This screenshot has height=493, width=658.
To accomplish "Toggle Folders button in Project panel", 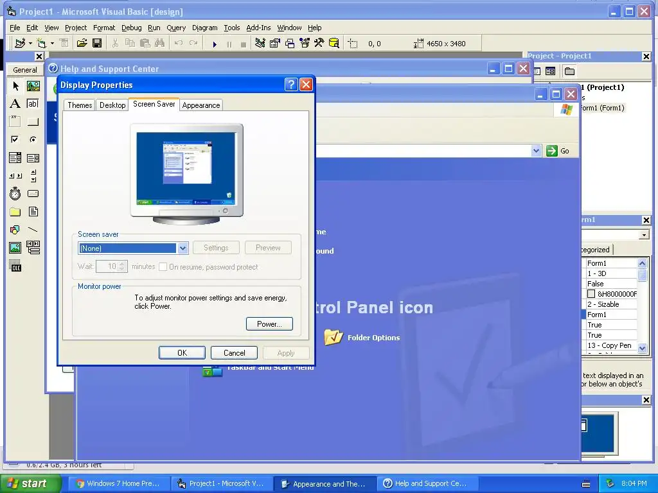I will point(569,71).
